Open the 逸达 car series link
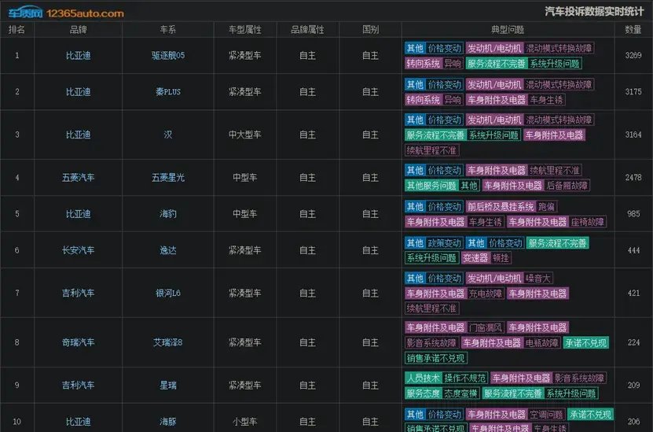The height and width of the screenshot is (432, 653). coord(168,250)
